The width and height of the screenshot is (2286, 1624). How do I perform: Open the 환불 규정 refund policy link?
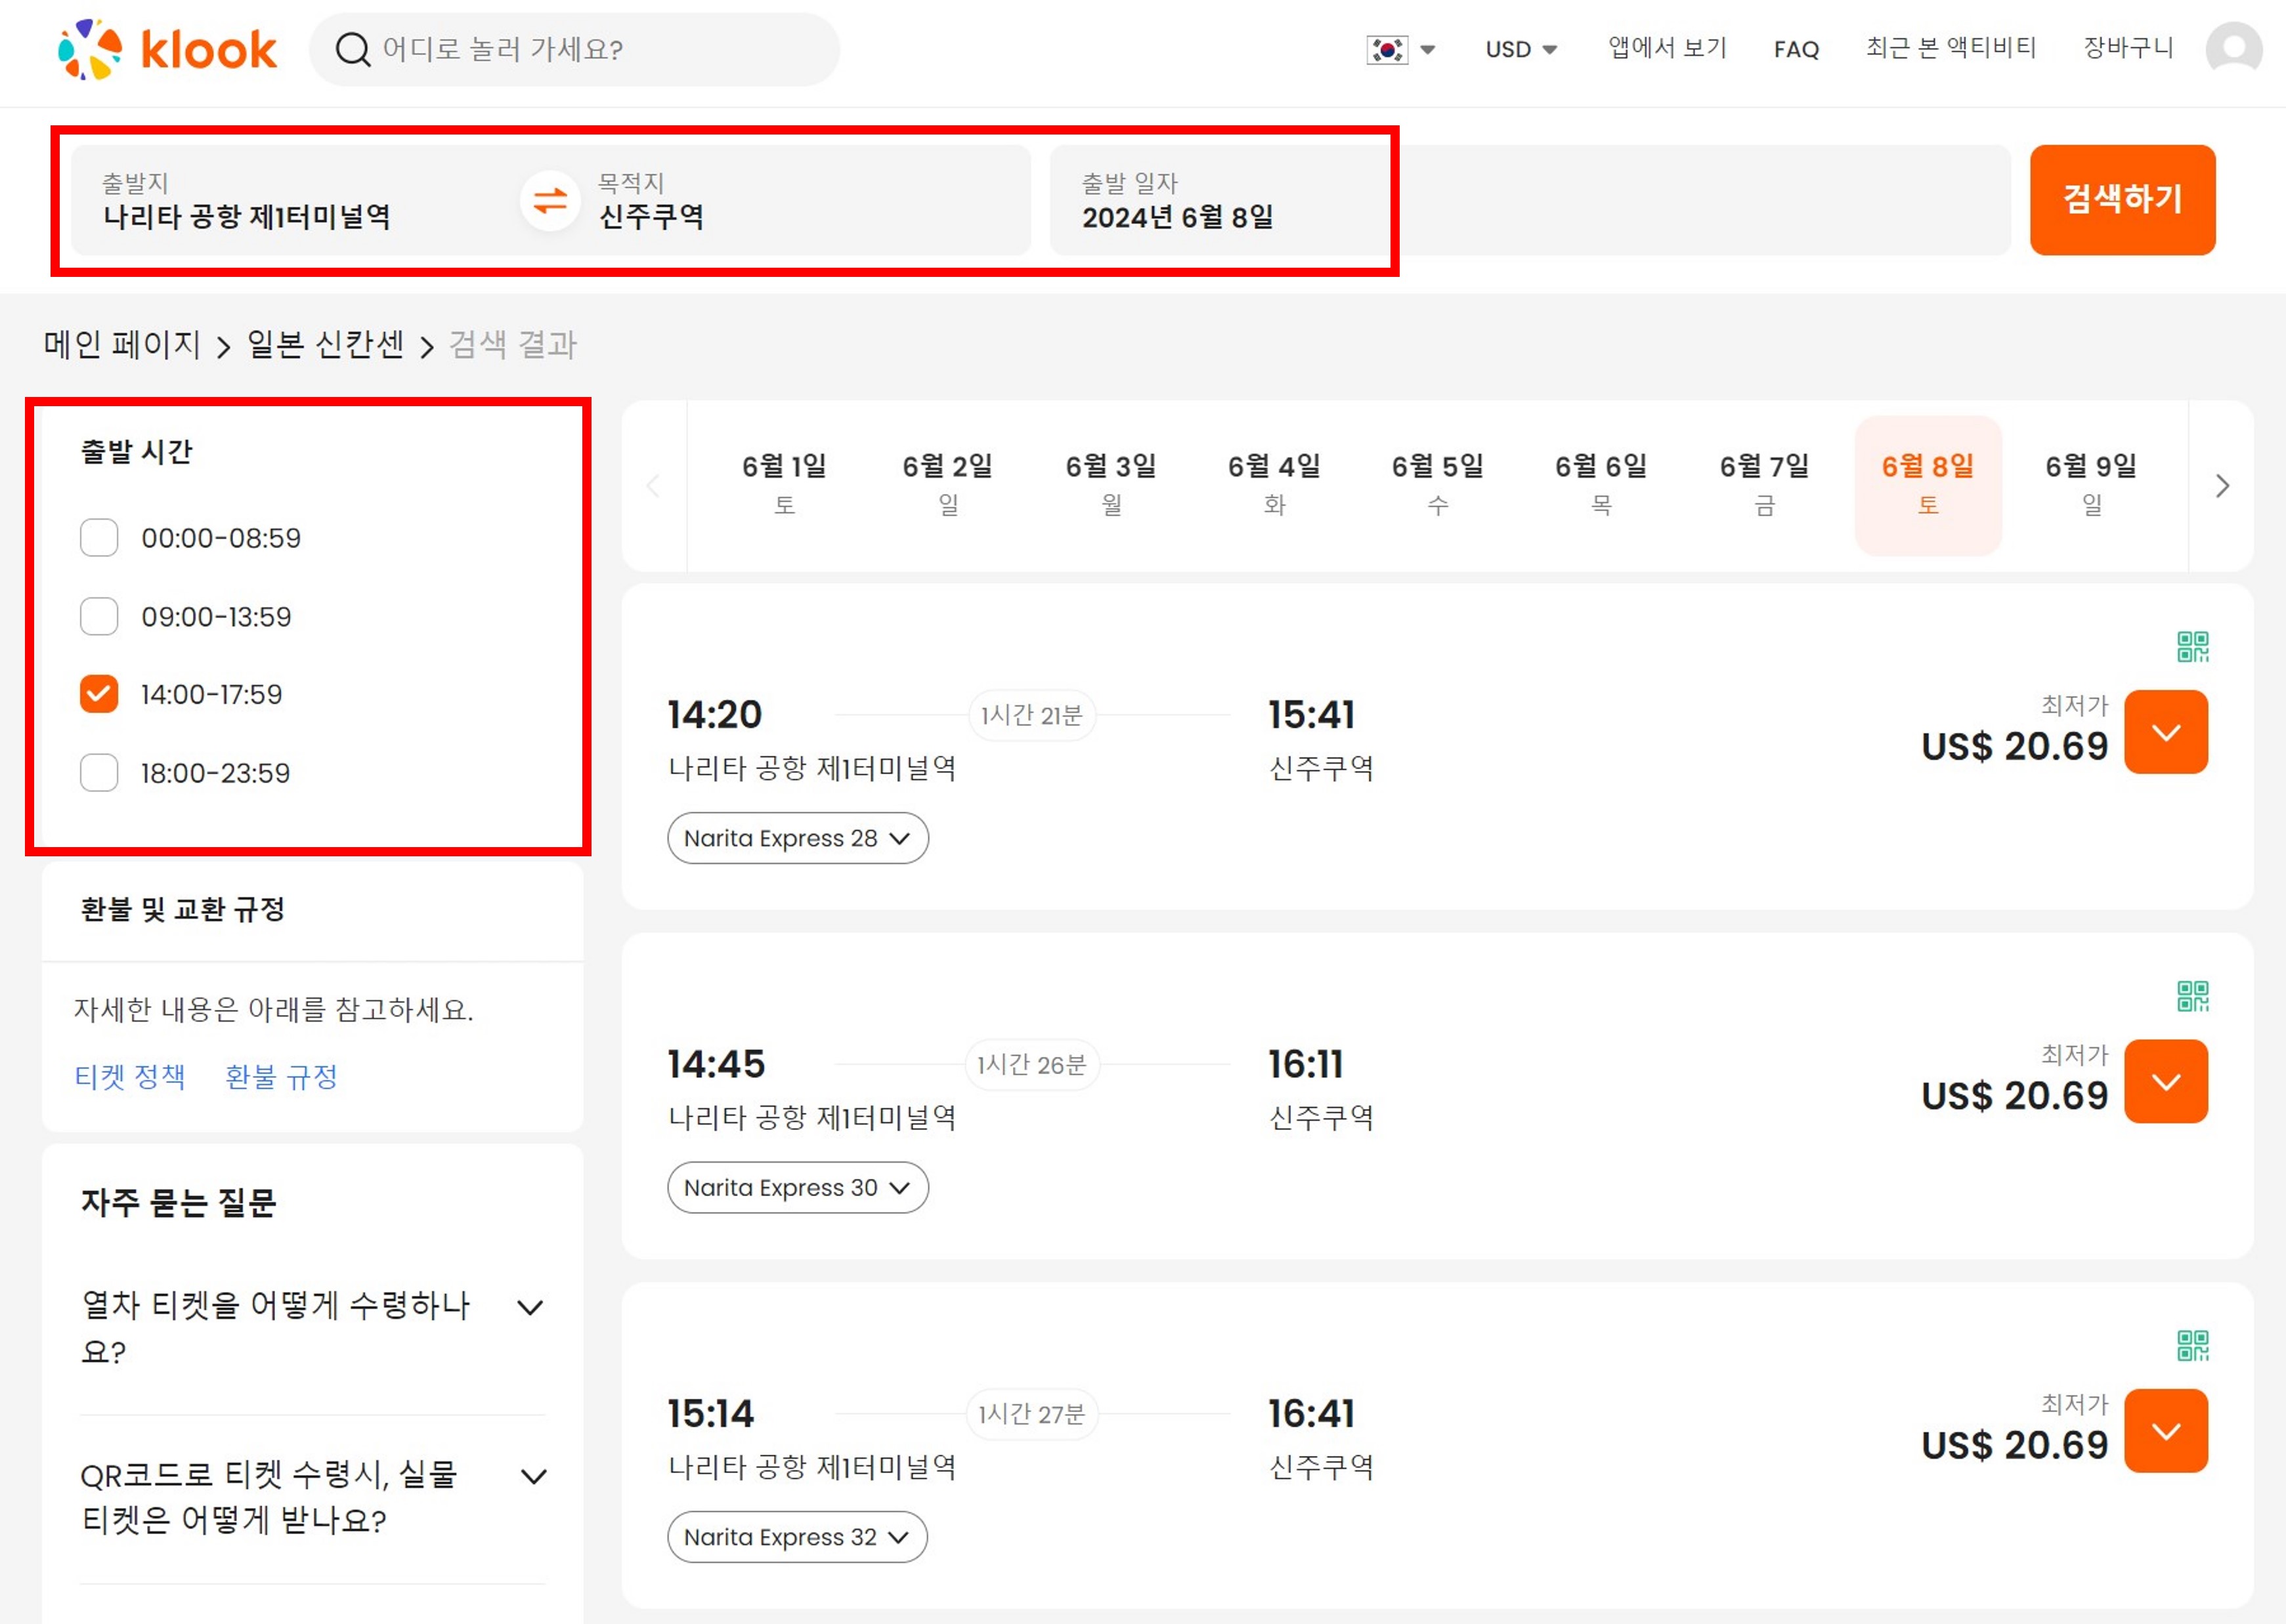[281, 1077]
